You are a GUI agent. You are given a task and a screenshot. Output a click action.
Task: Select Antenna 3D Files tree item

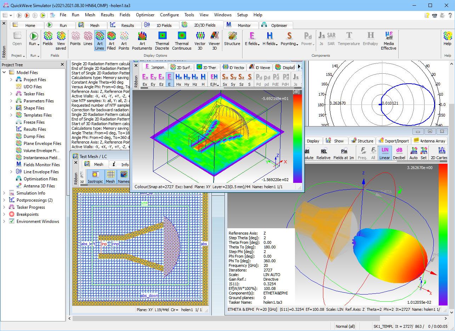[39, 186]
